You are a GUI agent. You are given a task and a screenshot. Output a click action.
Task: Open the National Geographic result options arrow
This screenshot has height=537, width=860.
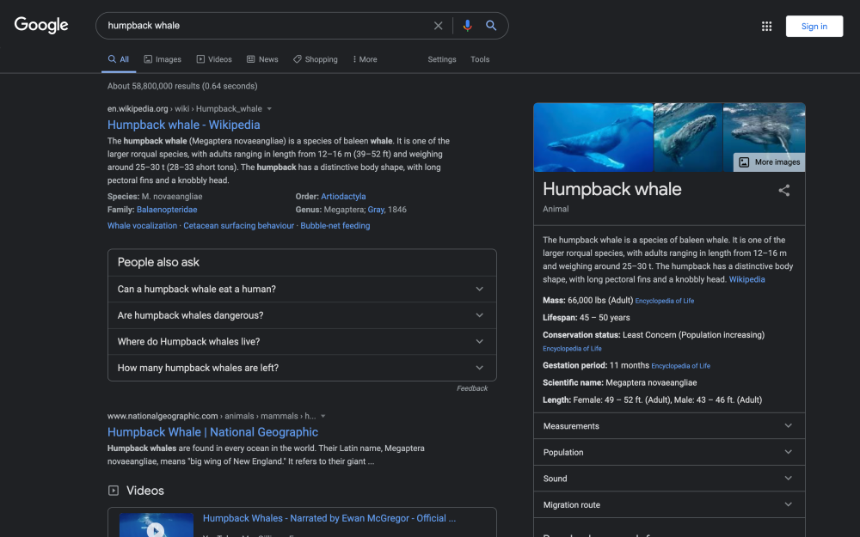point(323,417)
